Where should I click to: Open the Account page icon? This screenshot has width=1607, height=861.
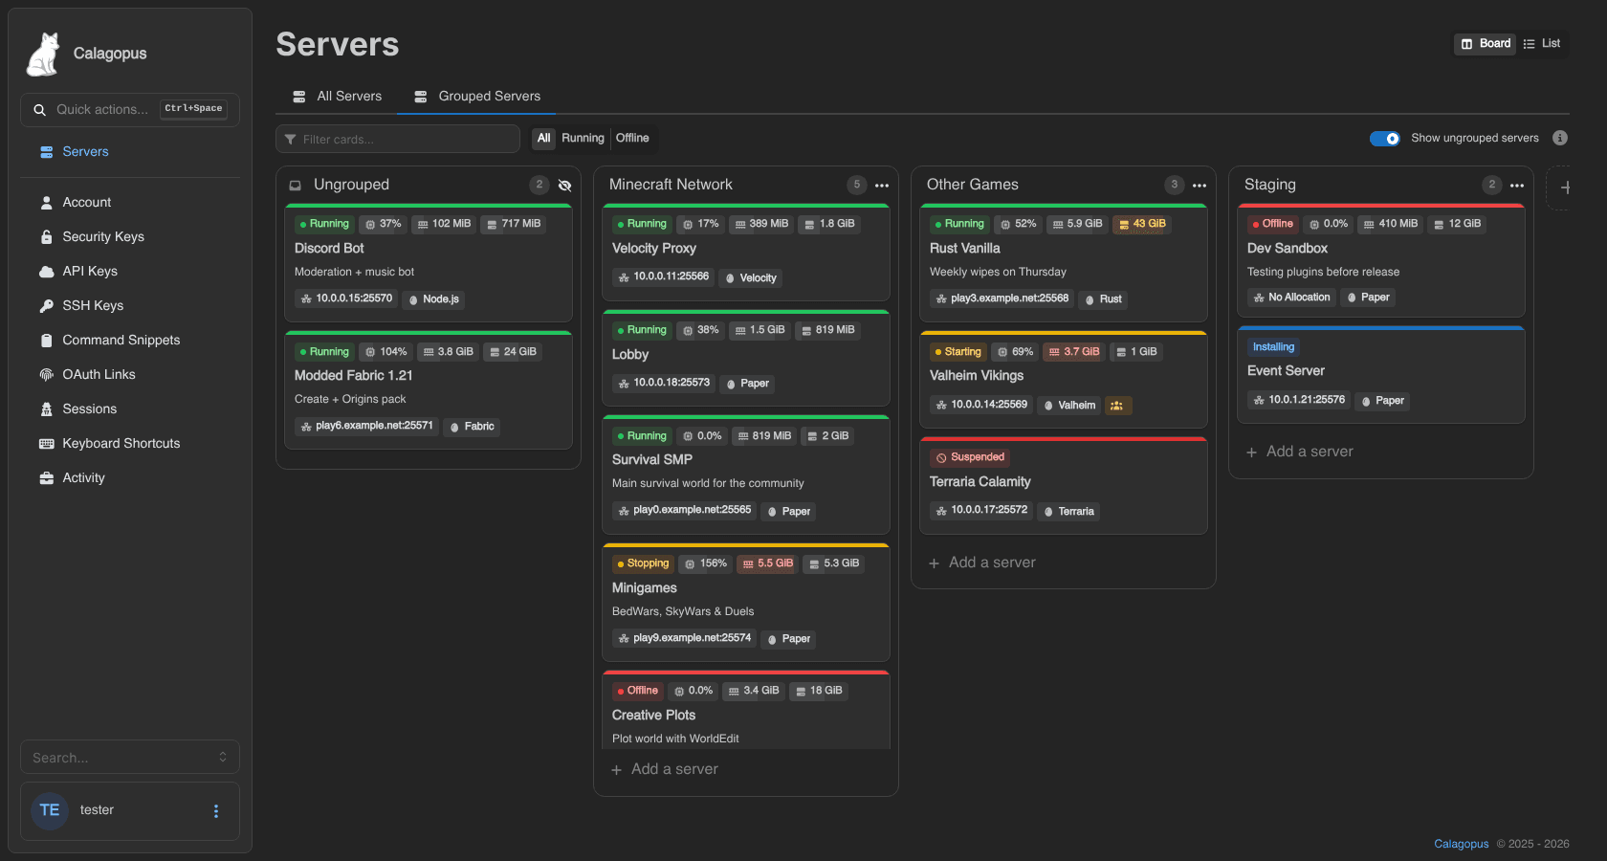tap(46, 203)
